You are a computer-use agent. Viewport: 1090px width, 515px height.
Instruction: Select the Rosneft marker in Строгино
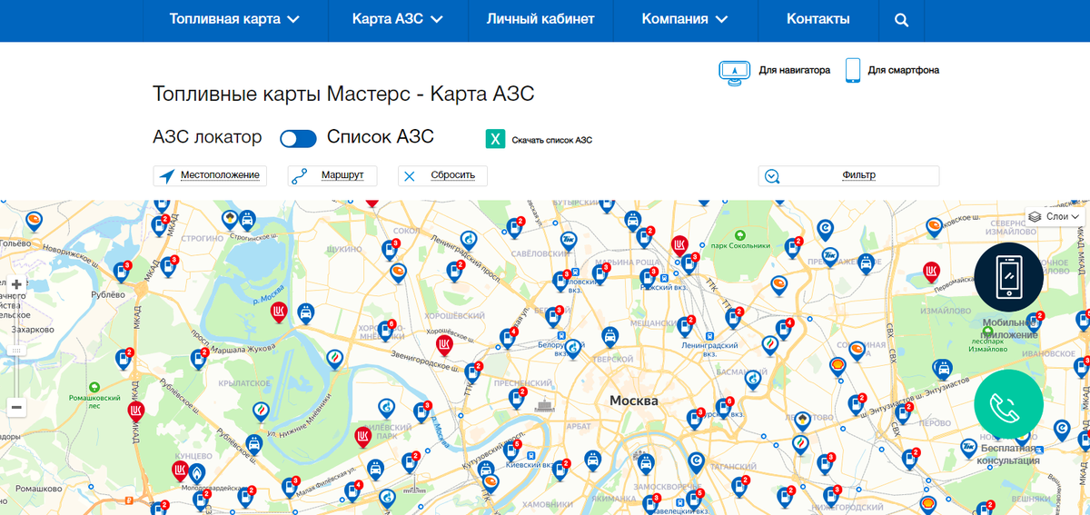tap(231, 219)
